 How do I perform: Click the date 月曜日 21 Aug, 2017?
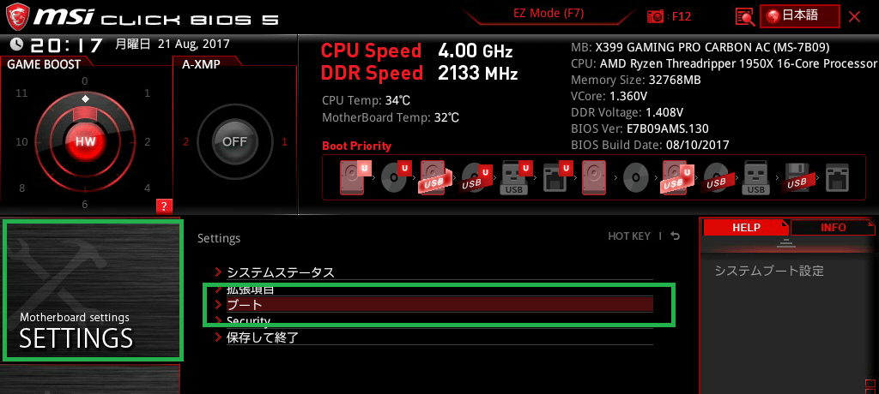[x=173, y=45]
